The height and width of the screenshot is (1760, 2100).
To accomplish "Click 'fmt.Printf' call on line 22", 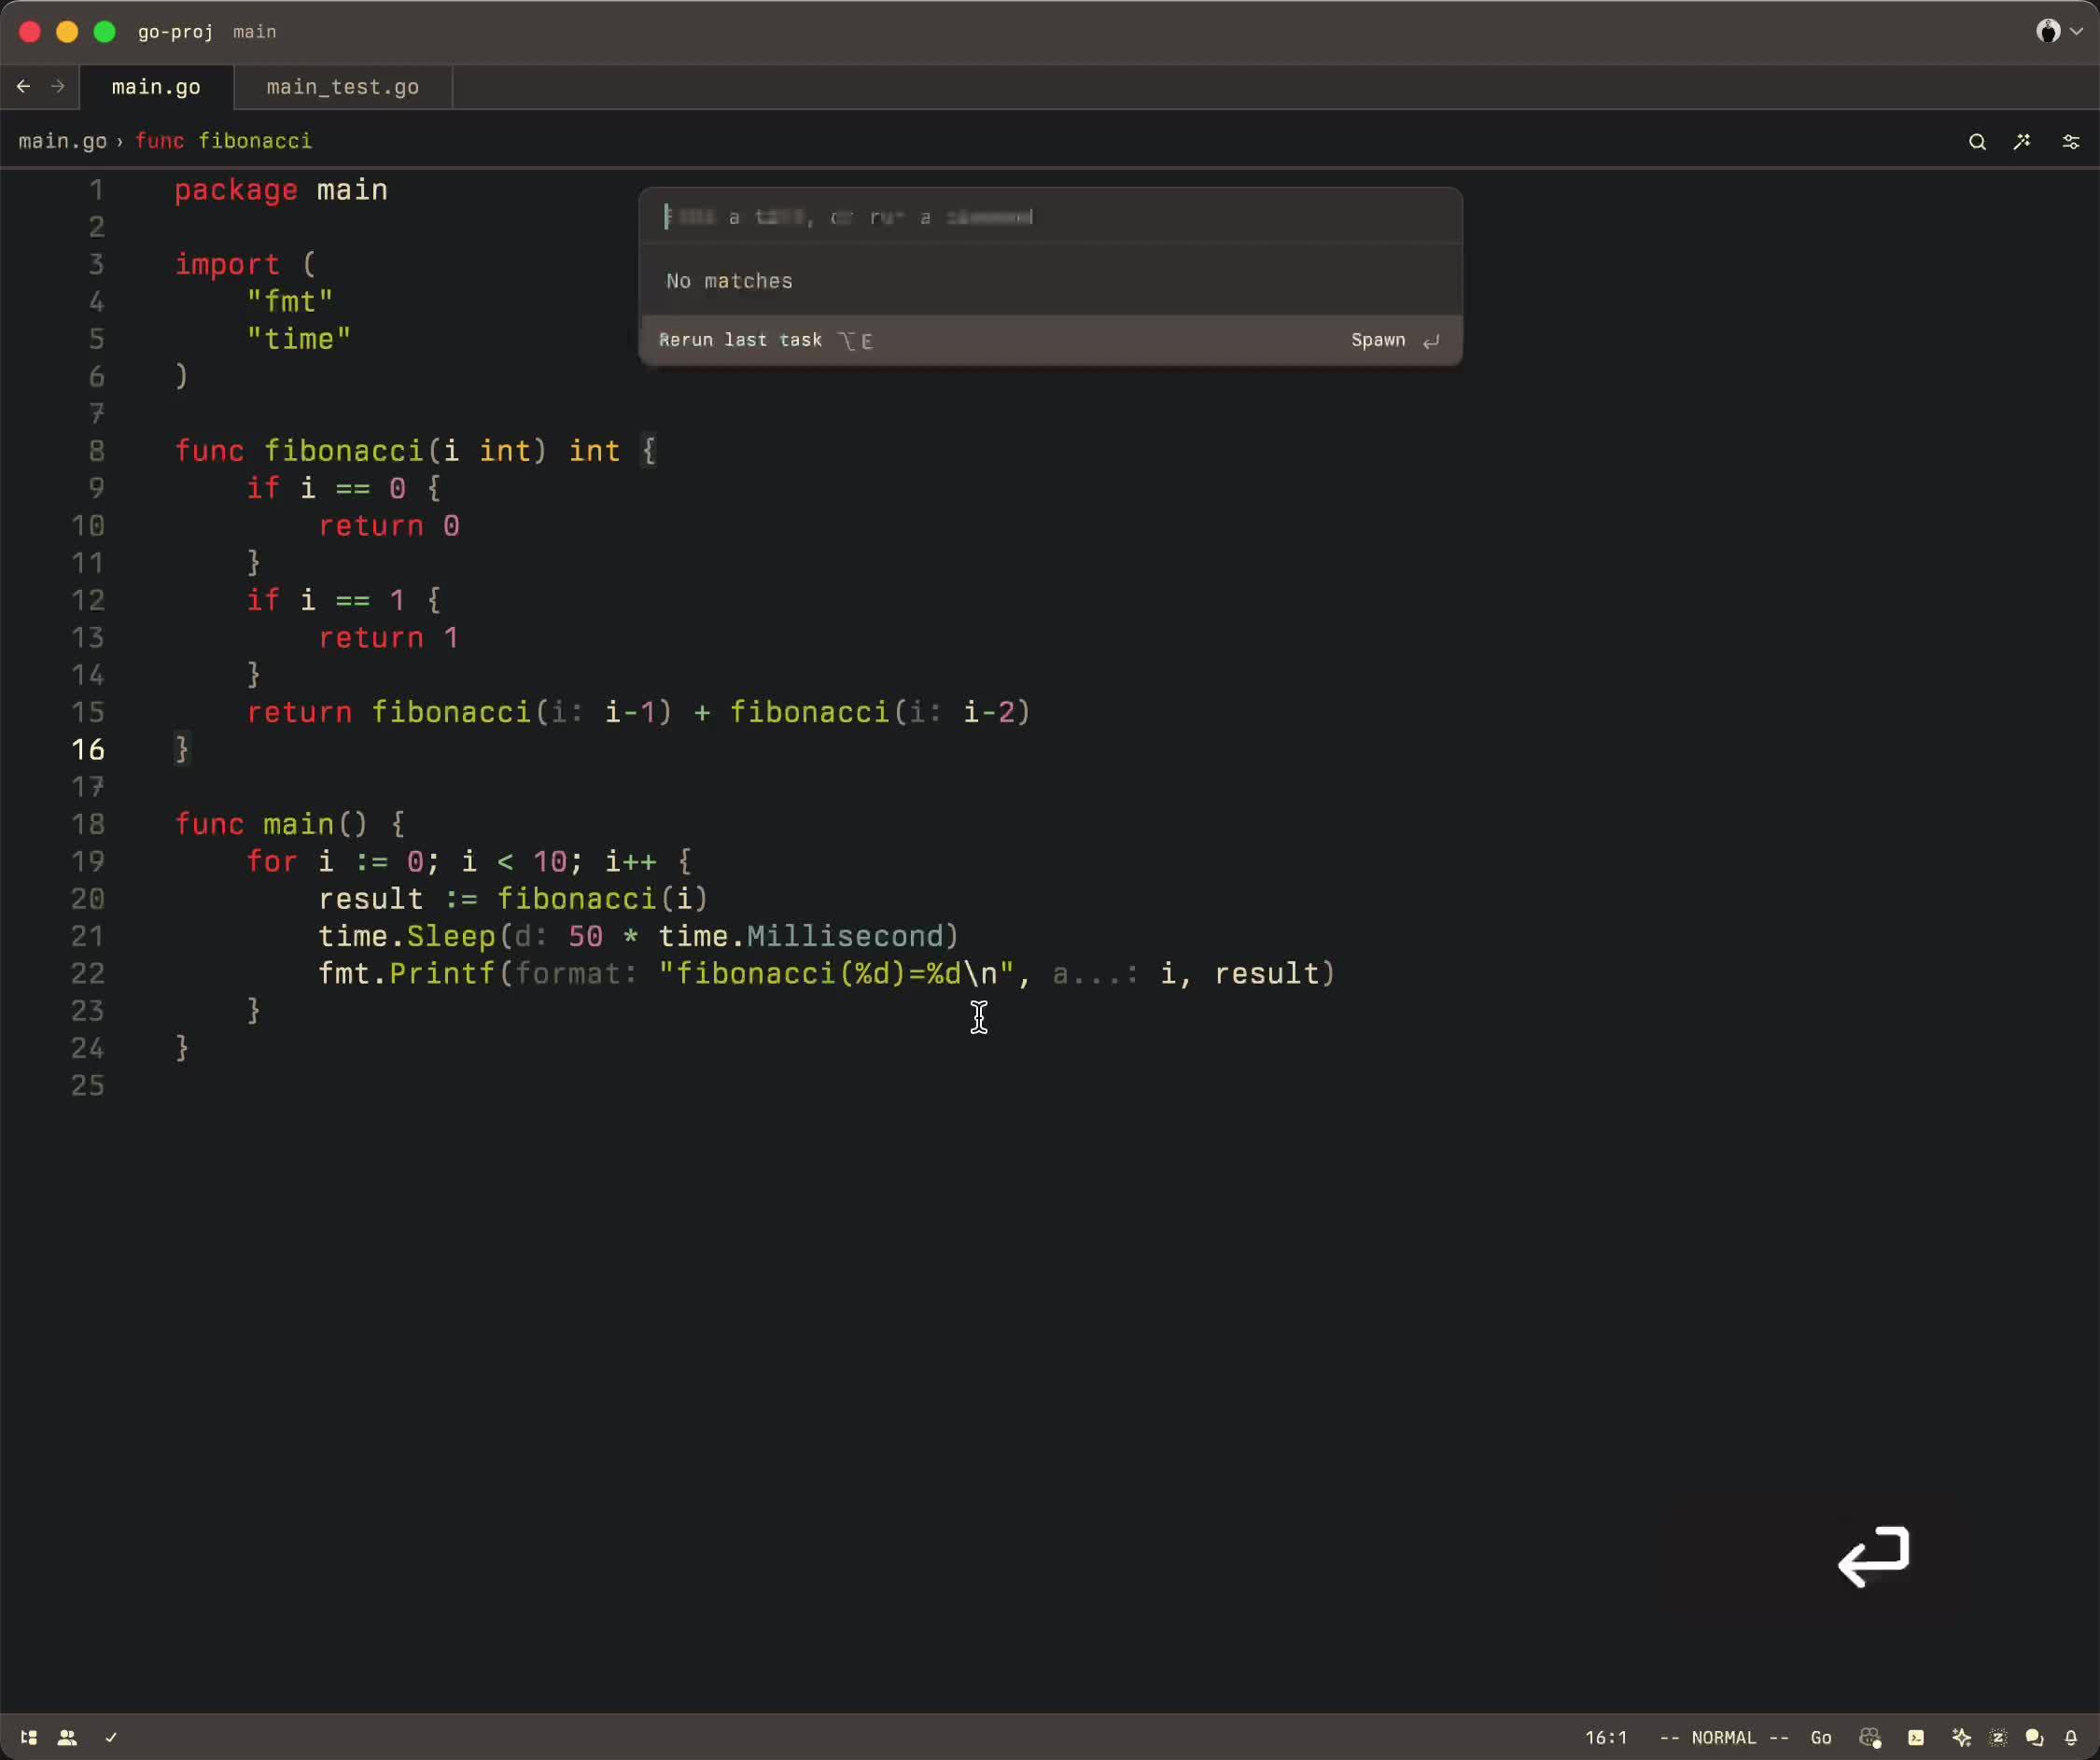I will click(x=407, y=973).
